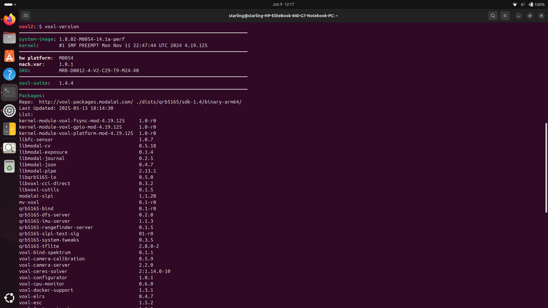Open Ubuntu Software app center
This screenshot has height=308, width=548.
point(9,56)
